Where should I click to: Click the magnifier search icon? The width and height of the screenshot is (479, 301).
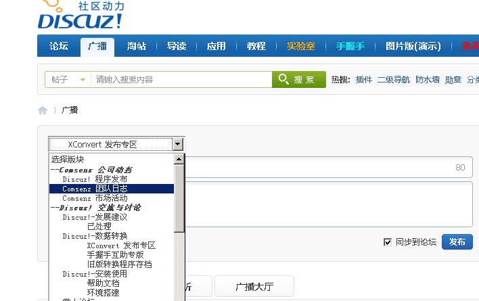tap(283, 79)
